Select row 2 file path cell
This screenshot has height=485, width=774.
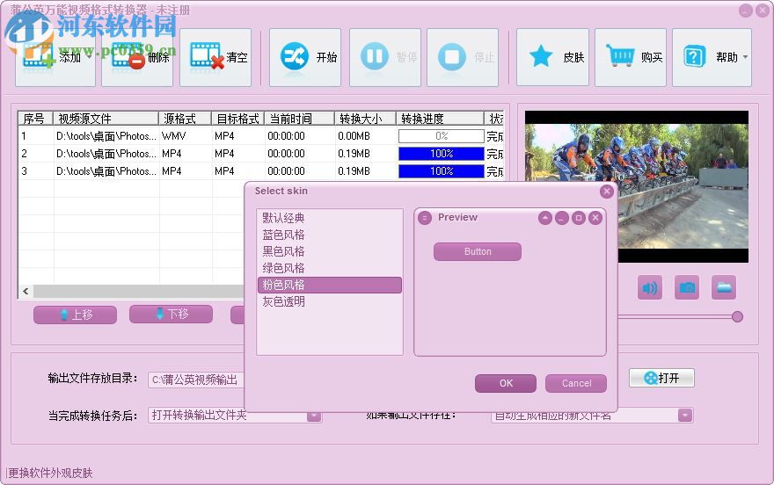point(106,154)
